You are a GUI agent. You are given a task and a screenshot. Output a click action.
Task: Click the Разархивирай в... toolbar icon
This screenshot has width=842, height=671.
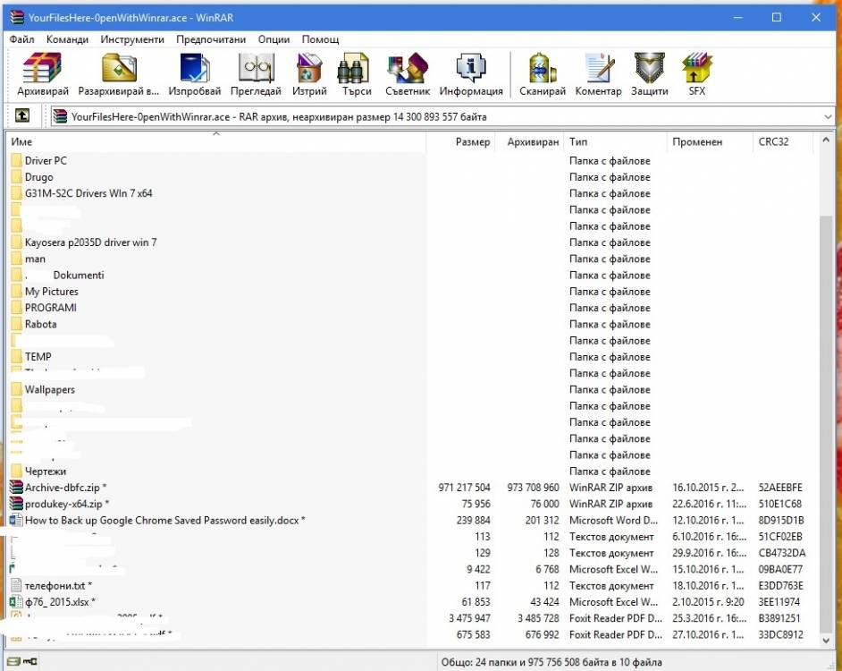(119, 68)
